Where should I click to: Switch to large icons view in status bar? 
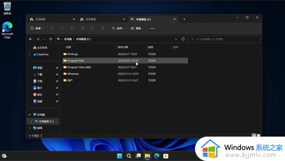coord(258,135)
